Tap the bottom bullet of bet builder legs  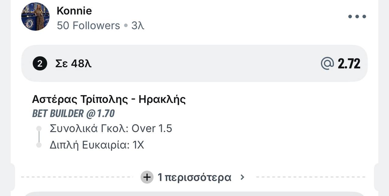(x=39, y=145)
